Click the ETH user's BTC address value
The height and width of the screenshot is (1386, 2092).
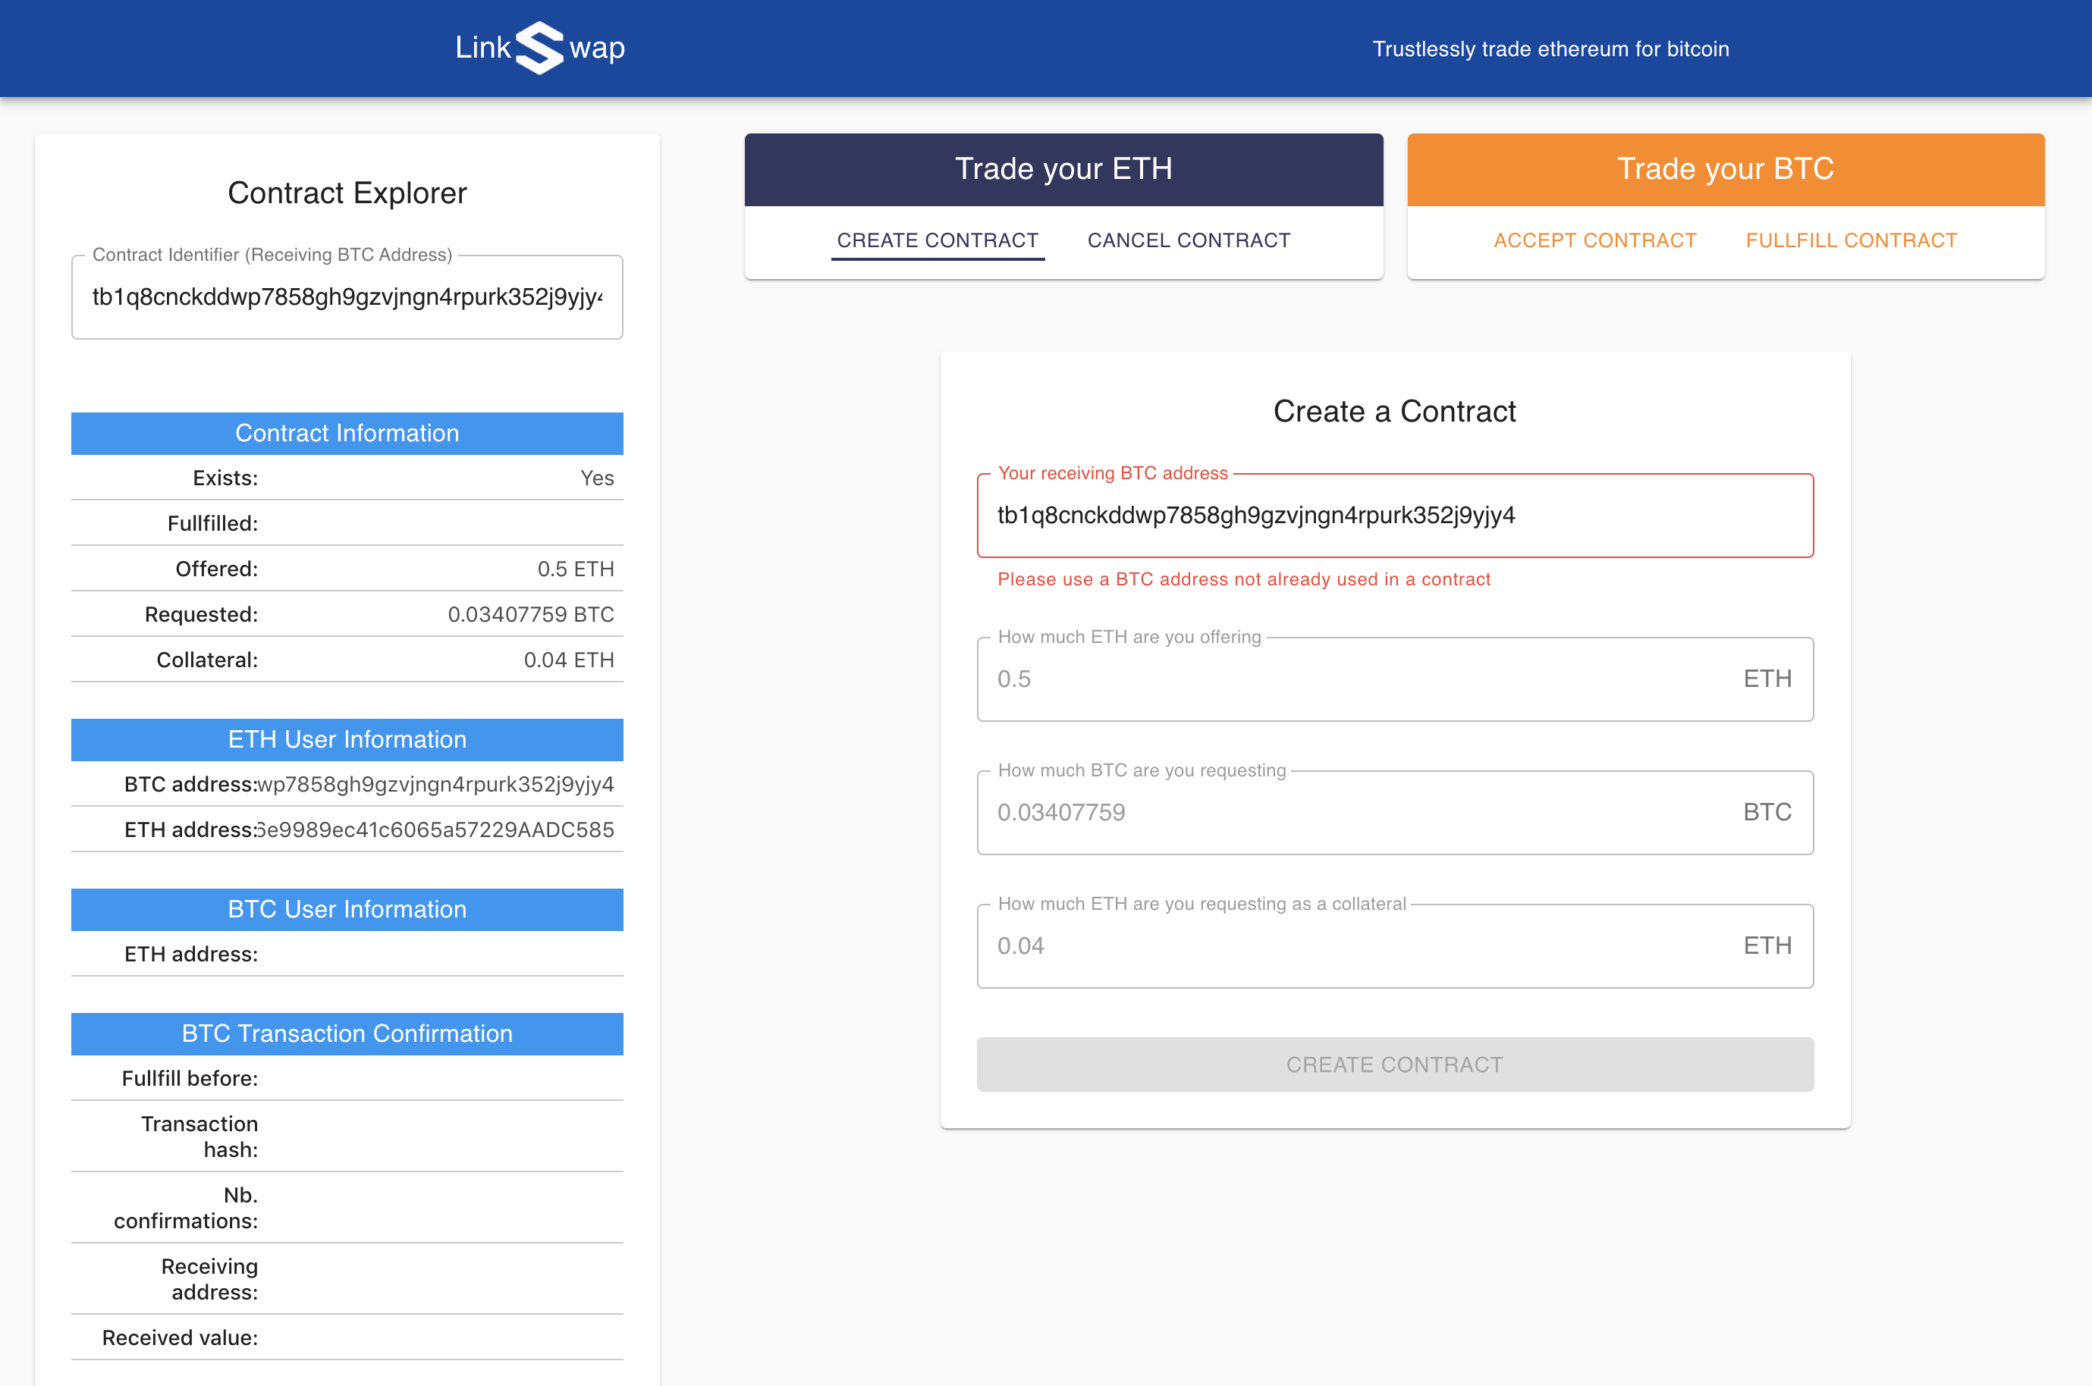(x=435, y=785)
